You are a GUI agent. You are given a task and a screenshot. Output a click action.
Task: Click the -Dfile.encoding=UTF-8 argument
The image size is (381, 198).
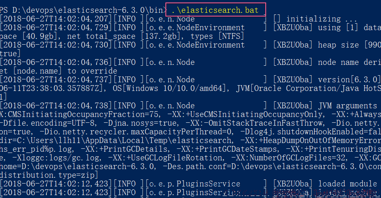point(48,123)
